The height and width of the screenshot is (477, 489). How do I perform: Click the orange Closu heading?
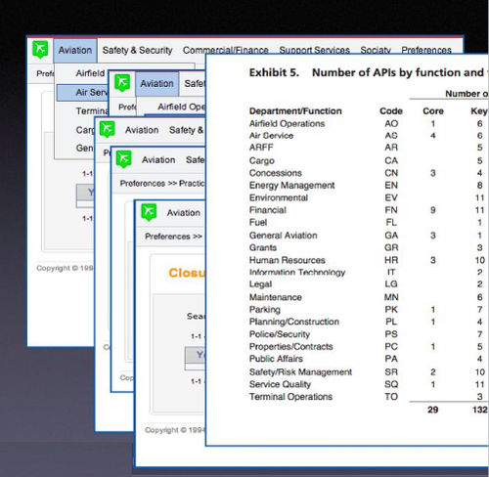click(x=187, y=273)
